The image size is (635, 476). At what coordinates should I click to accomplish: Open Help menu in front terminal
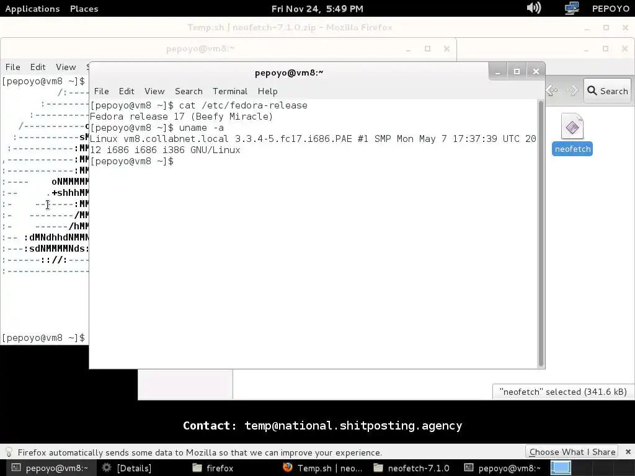[267, 91]
